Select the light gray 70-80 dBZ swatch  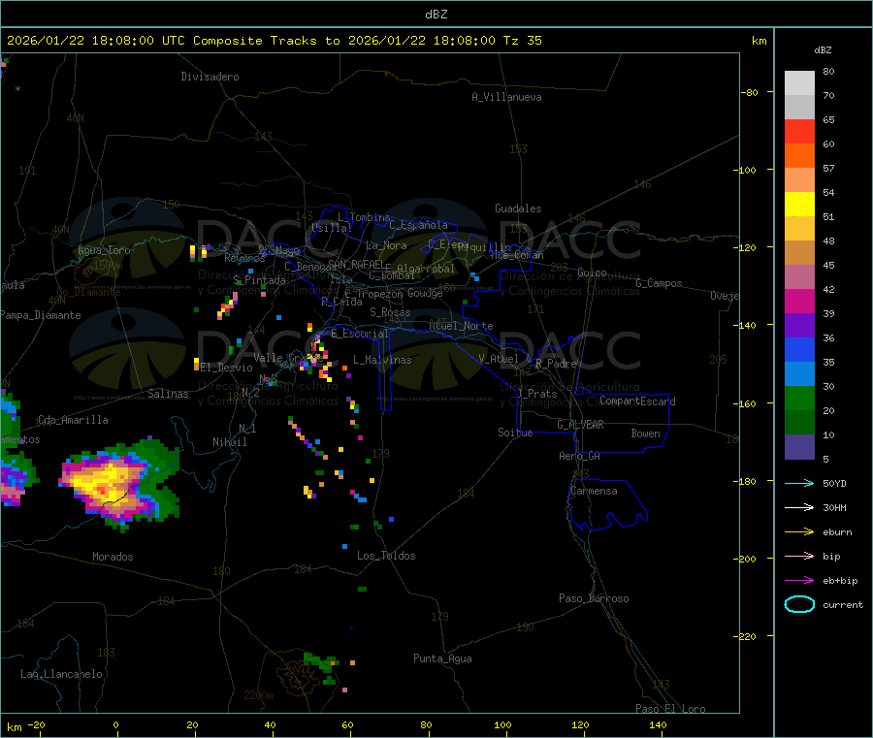799,83
